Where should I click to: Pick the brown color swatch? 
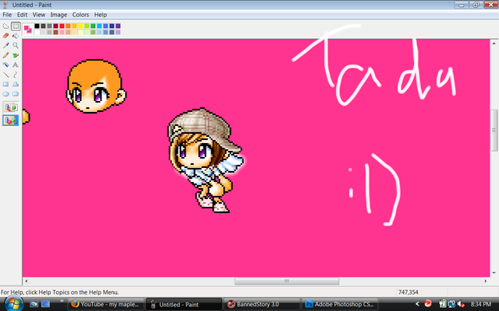(x=55, y=32)
